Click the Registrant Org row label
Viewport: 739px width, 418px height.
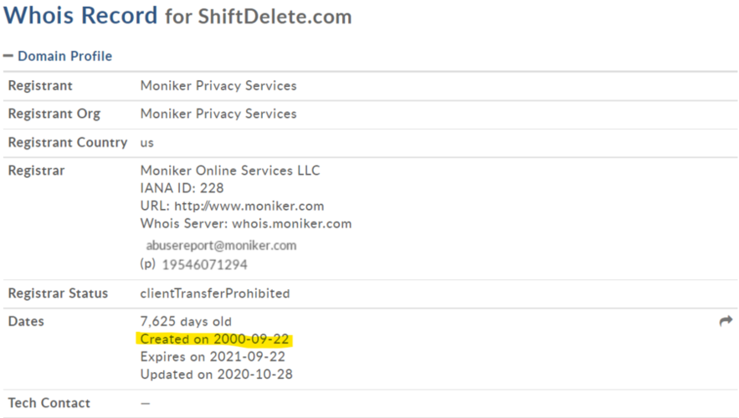coord(54,114)
